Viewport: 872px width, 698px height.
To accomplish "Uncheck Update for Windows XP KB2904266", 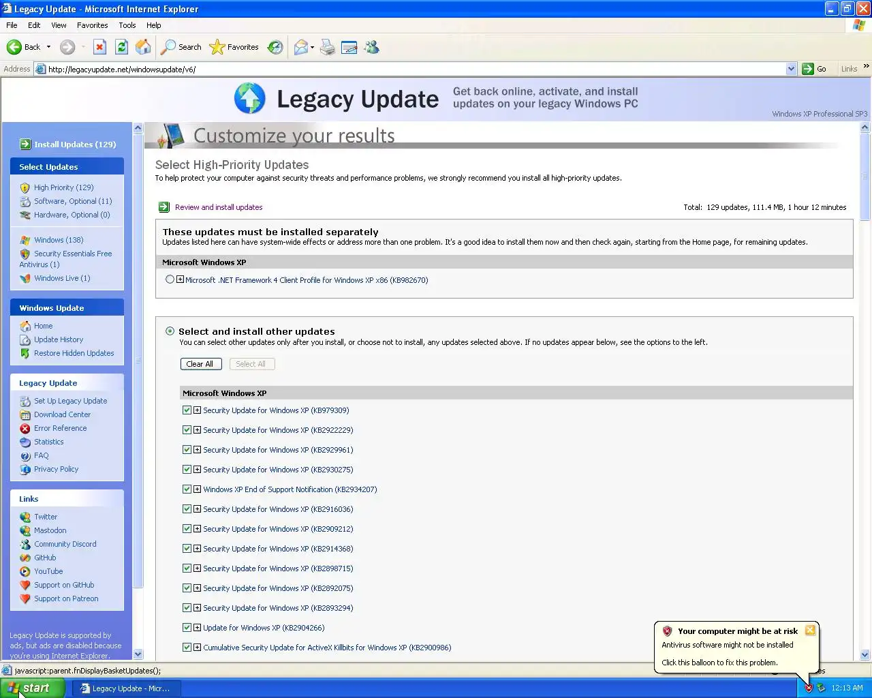I will [x=187, y=628].
